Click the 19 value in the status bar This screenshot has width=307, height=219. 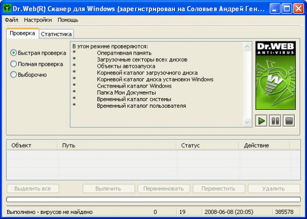click(x=182, y=212)
